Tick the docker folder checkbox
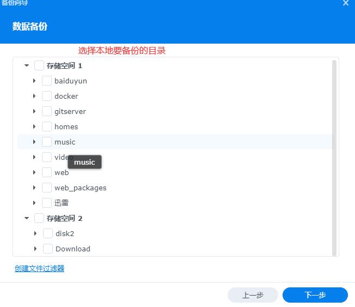 click(47, 96)
